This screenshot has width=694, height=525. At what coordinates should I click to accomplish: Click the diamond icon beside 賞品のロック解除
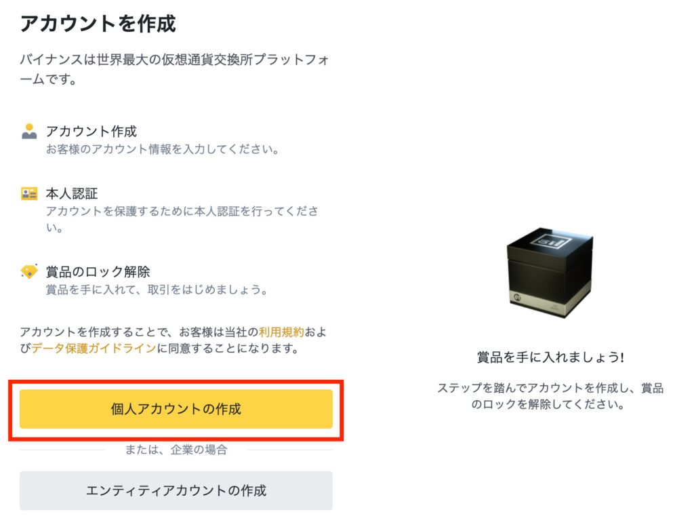coord(29,271)
